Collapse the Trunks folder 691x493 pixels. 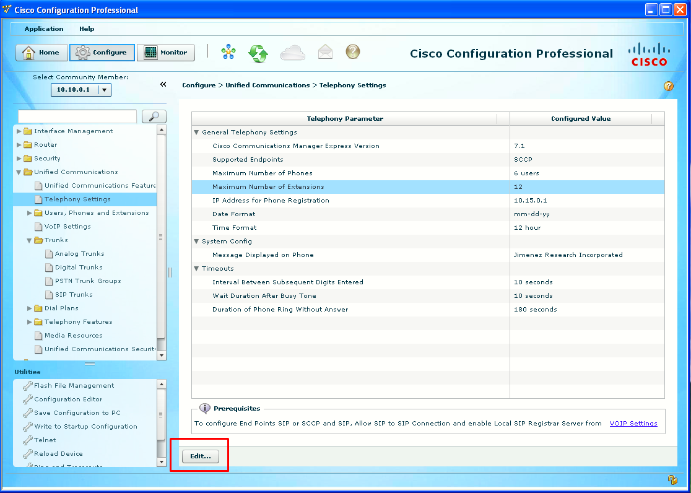pyautogui.click(x=30, y=240)
